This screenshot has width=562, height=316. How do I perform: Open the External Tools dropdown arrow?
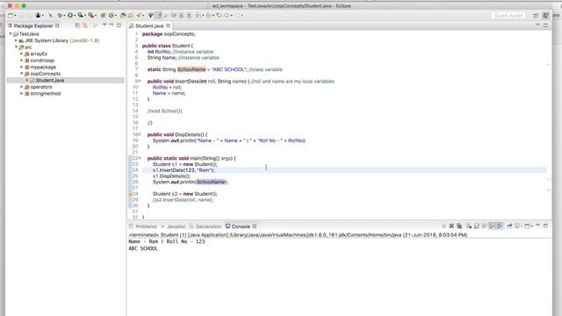click(x=96, y=16)
